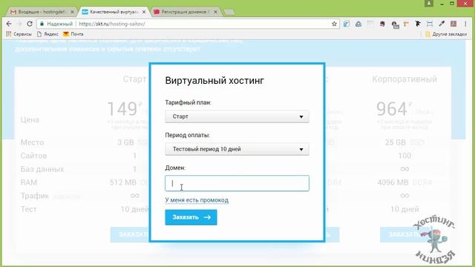475x267 pixels.
Task: Click the blue notes extension icon after star
Action: tap(347, 24)
